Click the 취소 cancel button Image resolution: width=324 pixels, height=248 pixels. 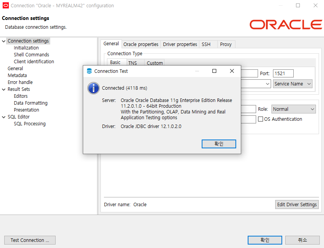point(303,240)
